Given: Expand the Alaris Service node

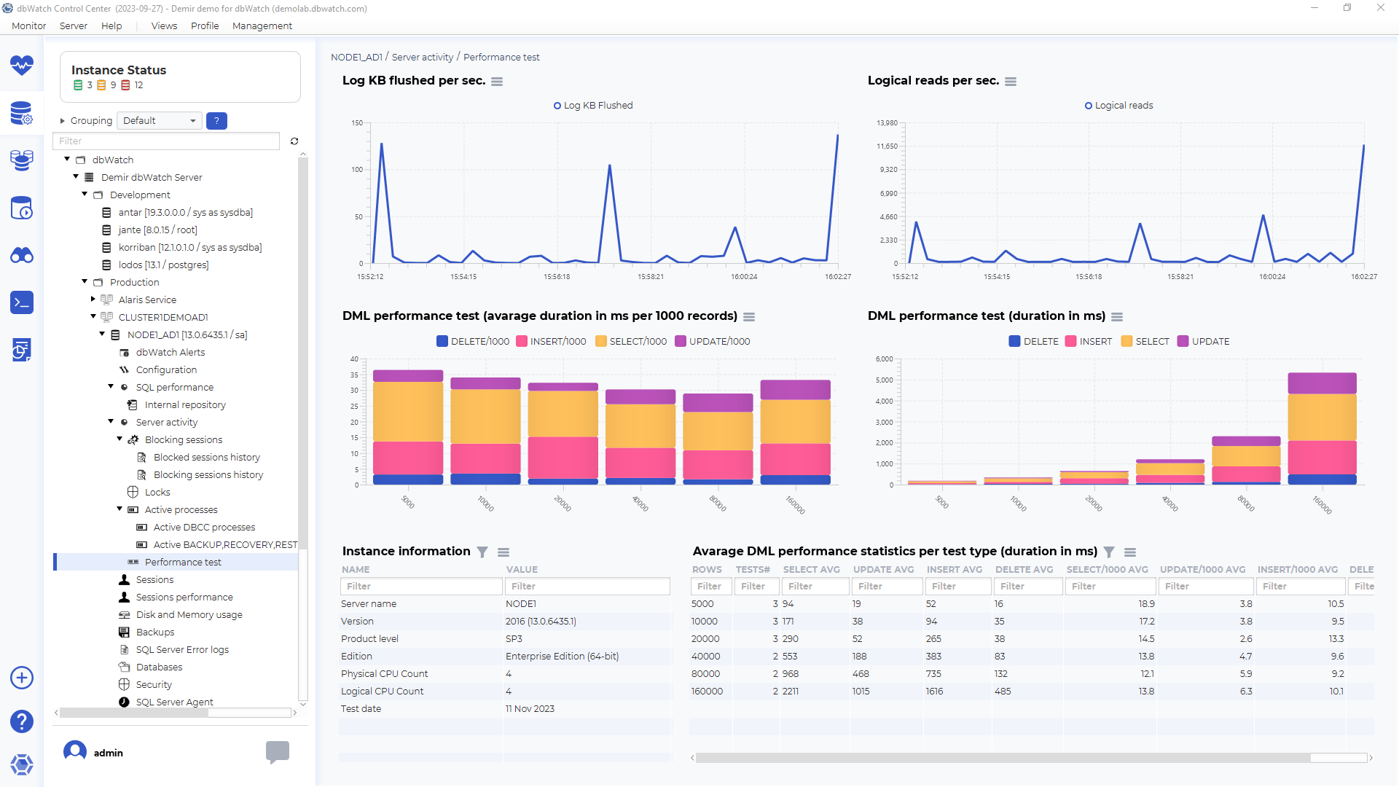Looking at the screenshot, I should (93, 299).
